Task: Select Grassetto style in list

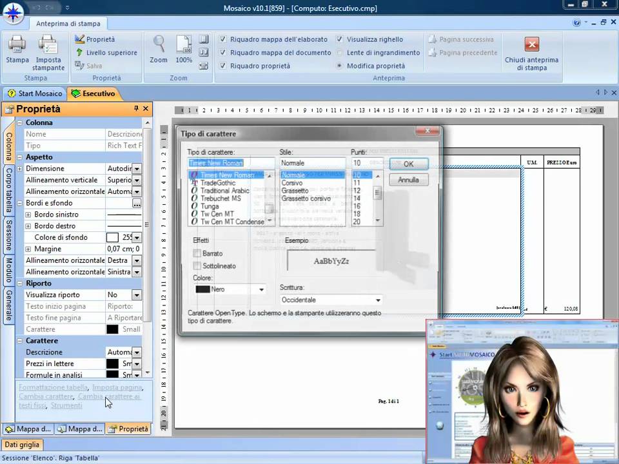Action: click(295, 191)
